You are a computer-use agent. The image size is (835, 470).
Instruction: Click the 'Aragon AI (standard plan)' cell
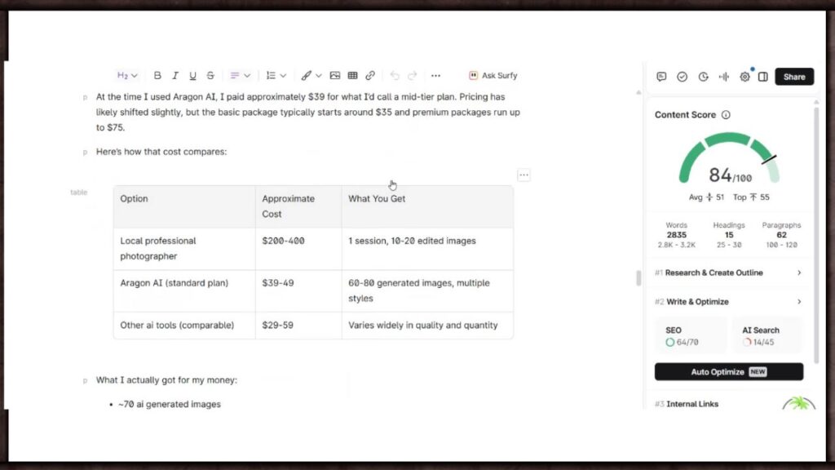point(184,291)
